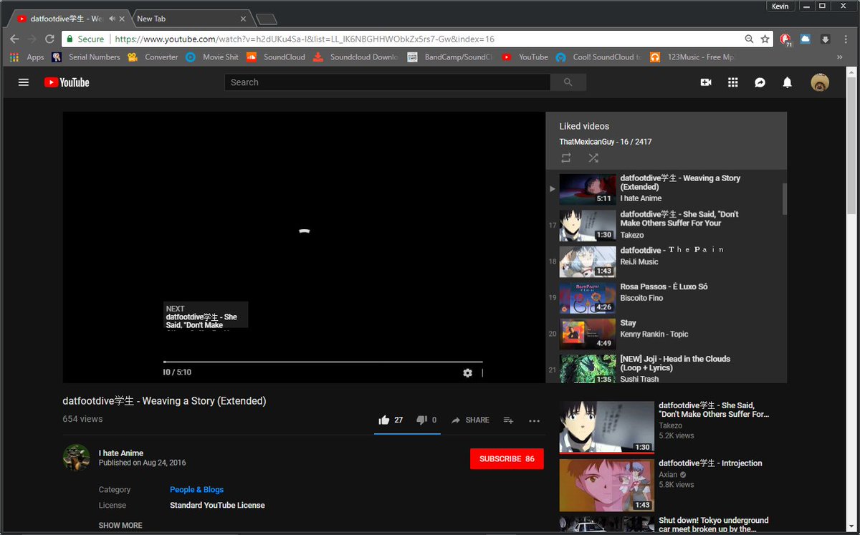Click the red SUBSCRIBE button
Screen dimensions: 860x535
507,459
